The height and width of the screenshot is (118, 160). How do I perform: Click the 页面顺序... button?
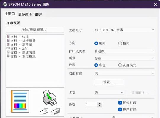coord(140,93)
